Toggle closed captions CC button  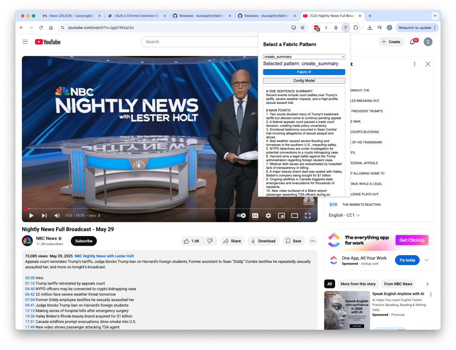255,216
